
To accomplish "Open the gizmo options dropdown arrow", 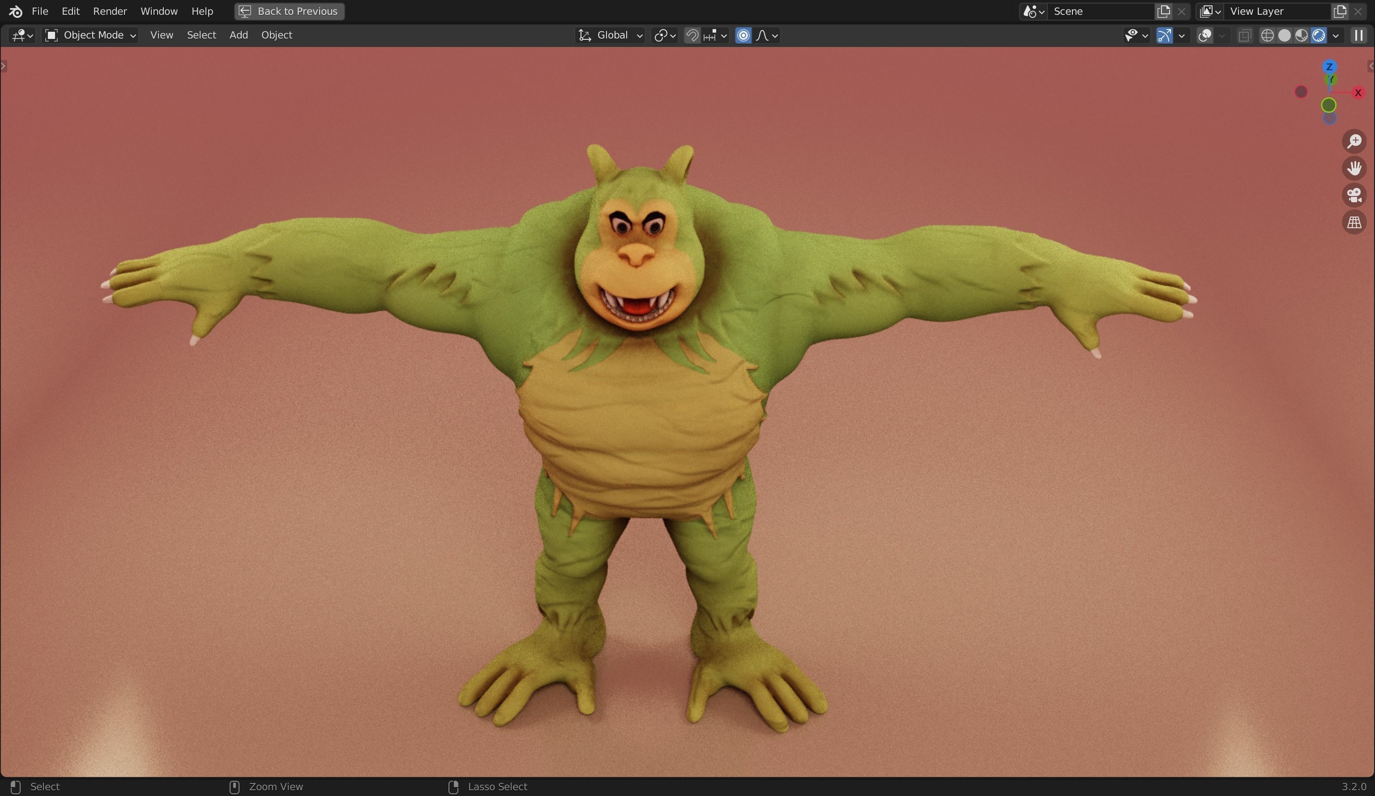I will pos(1182,35).
